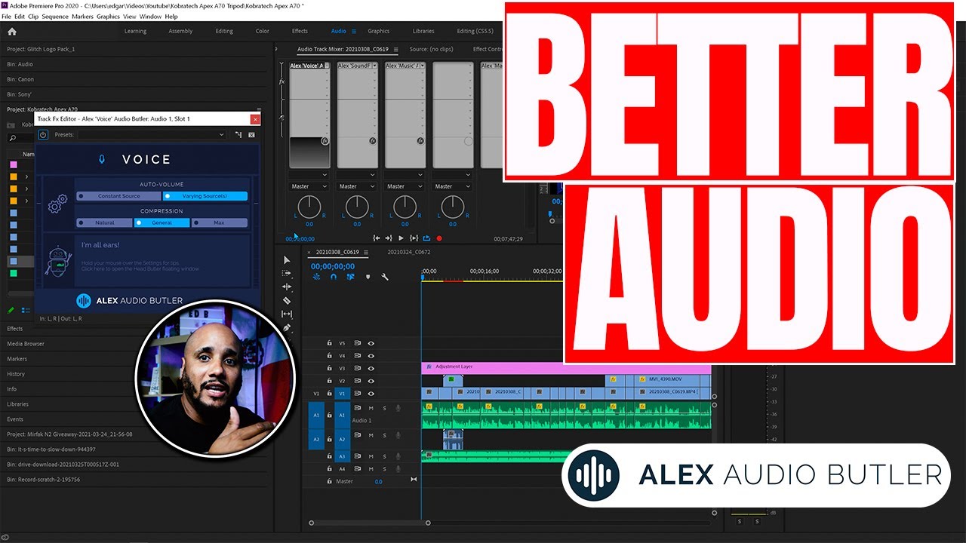
Task: Select Natural compression option
Action: 104,223
